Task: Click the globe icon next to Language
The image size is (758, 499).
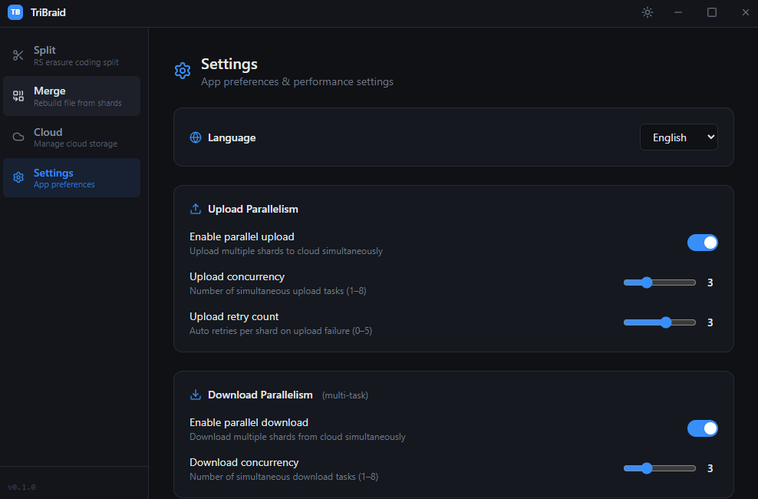Action: click(196, 137)
